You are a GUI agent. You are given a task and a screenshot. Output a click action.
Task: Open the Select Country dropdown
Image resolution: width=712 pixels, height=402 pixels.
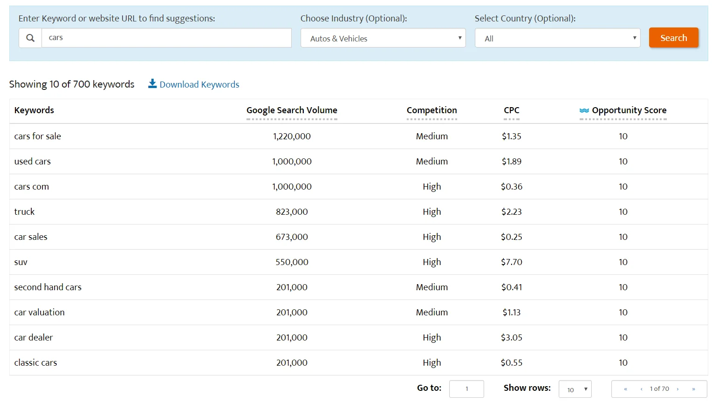[x=557, y=38]
